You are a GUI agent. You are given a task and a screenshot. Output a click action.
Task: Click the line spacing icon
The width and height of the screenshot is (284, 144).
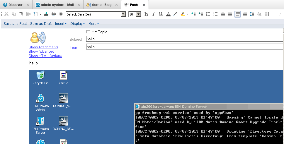(x=252, y=14)
